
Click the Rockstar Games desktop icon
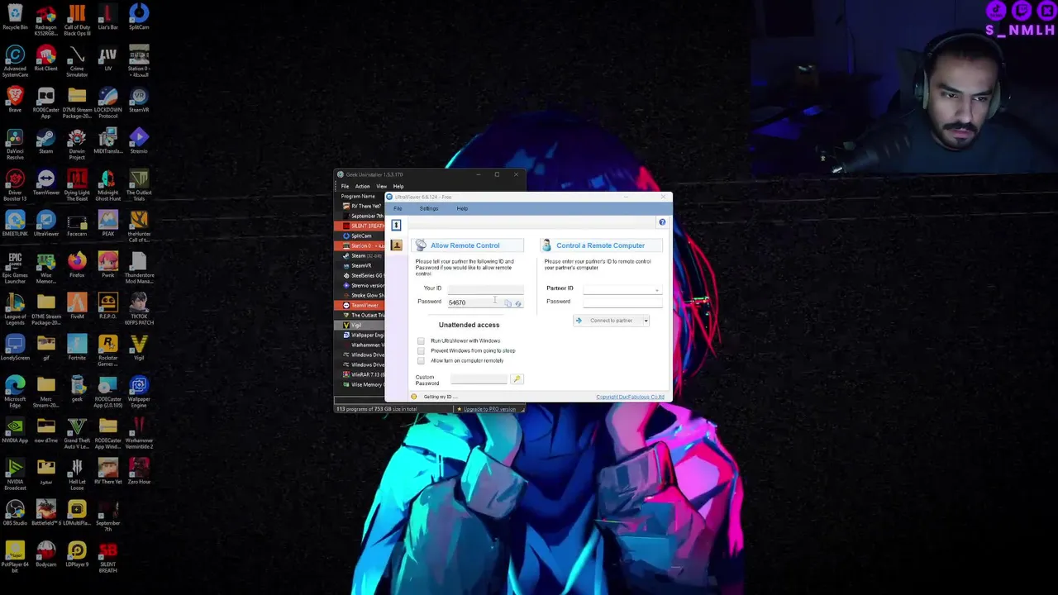click(x=107, y=349)
